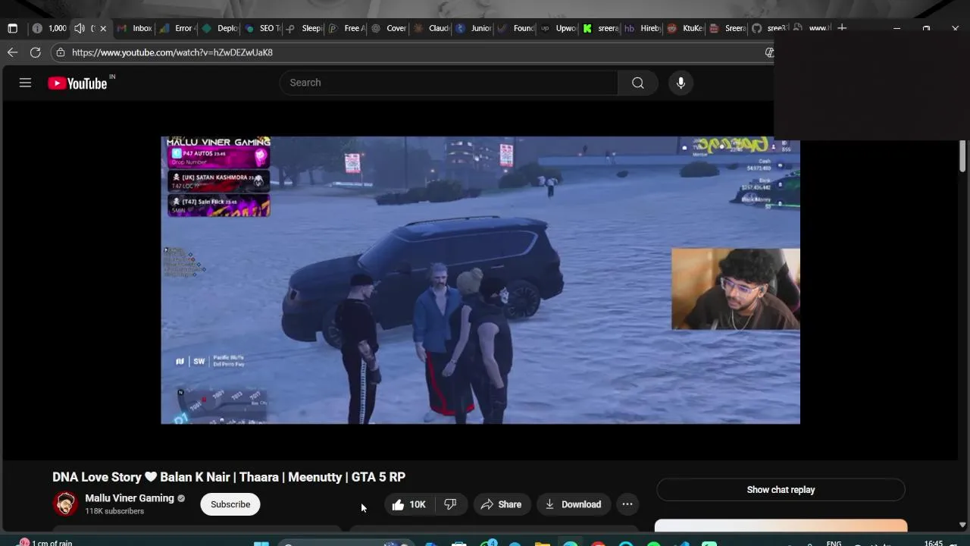Switch to the Inbox Gmail tab
970x546 pixels.
(134, 28)
